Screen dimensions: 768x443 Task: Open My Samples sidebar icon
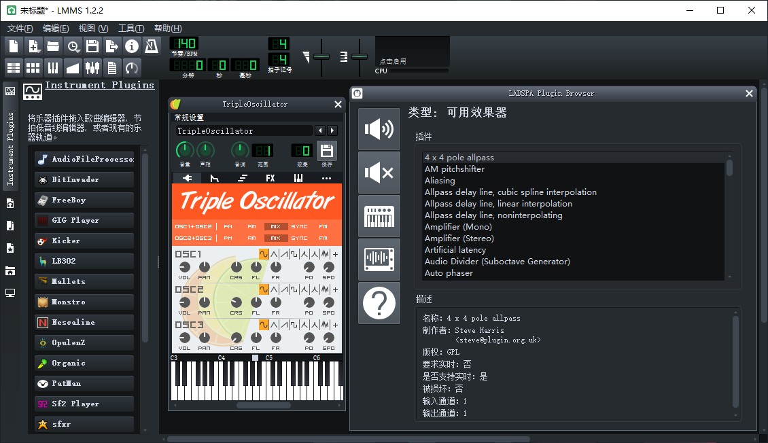click(x=10, y=226)
